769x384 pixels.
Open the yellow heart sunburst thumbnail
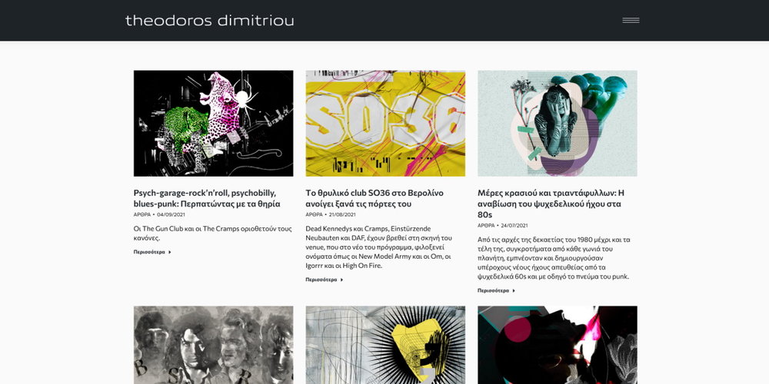pos(385,346)
